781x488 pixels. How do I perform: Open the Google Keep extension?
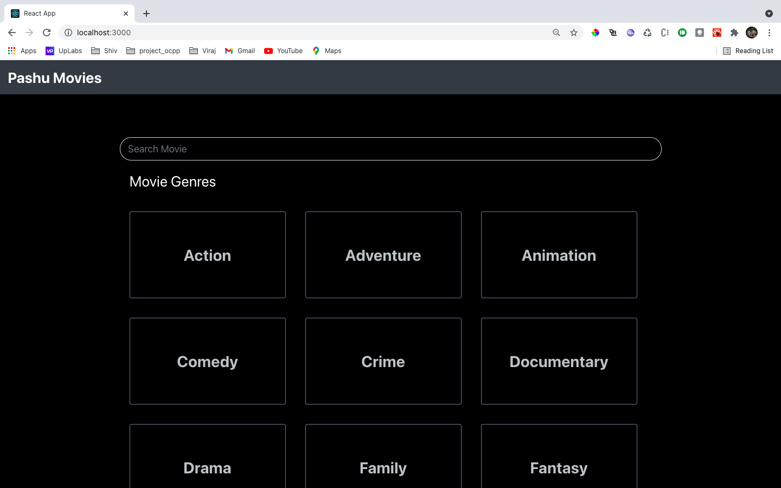tap(700, 33)
